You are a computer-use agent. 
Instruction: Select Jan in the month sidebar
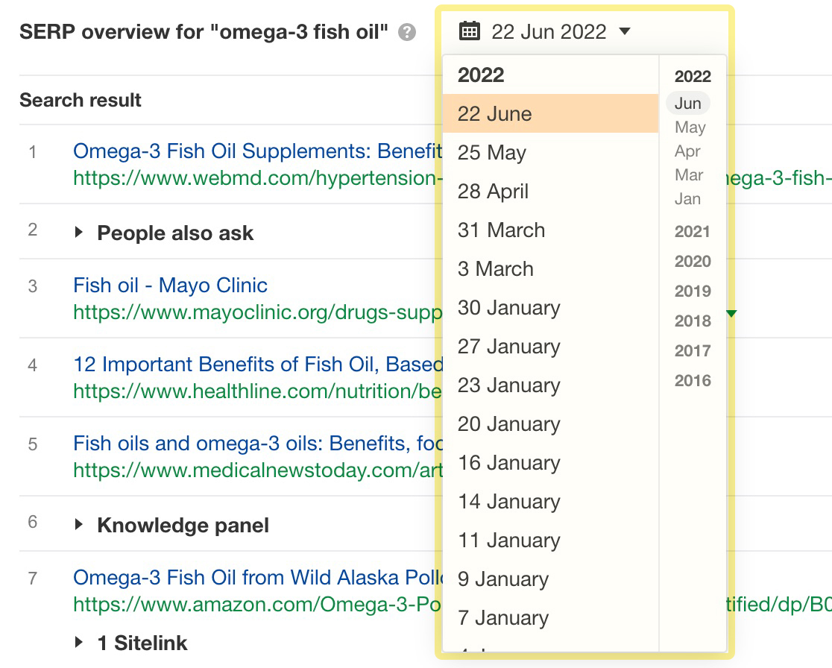click(x=687, y=198)
